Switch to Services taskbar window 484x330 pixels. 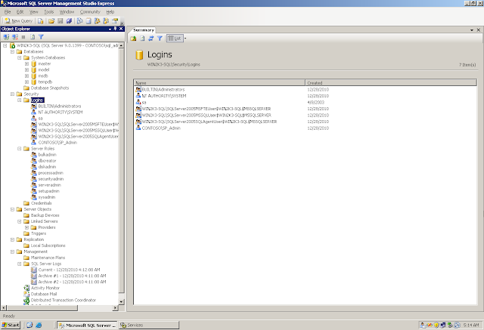[x=149, y=325]
